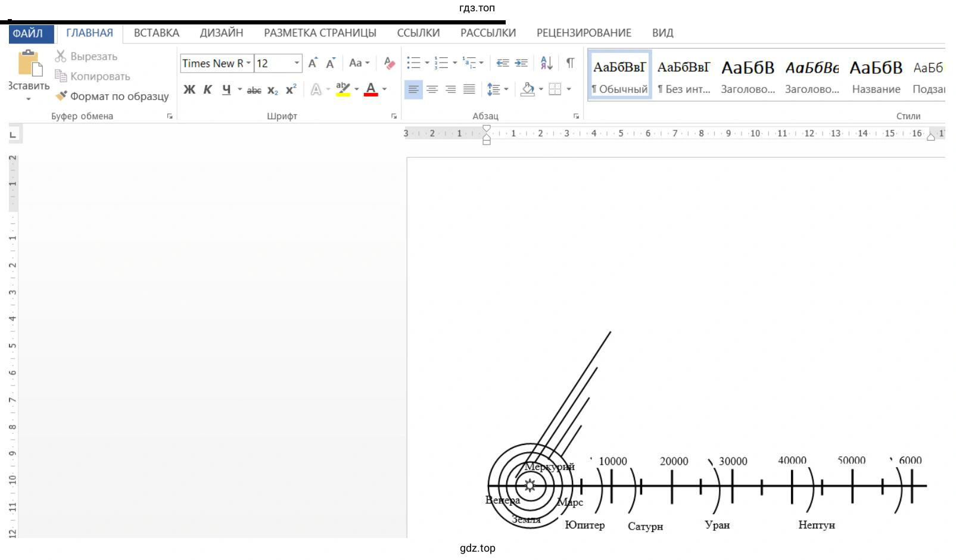Apply yellow text highlight color
Screen dimensions: 956x560
click(343, 90)
